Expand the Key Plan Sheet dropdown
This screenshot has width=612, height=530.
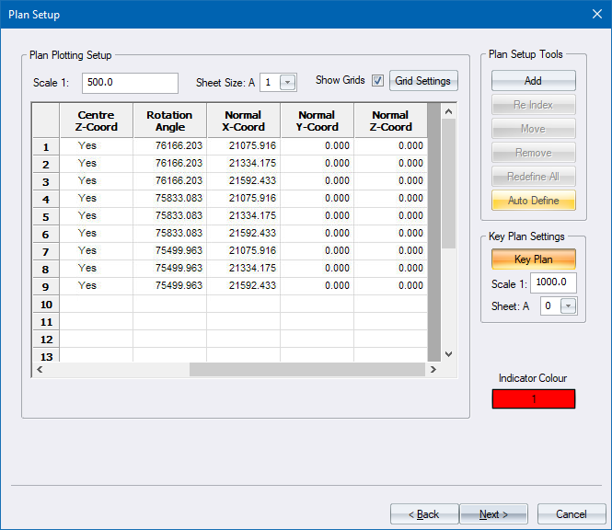(x=567, y=306)
